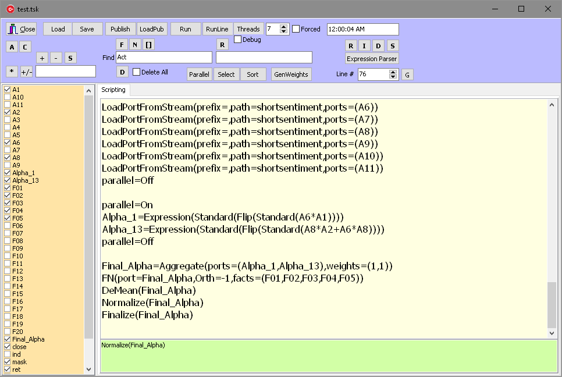Click the C button next to A
The image size is (562, 377).
25,47
